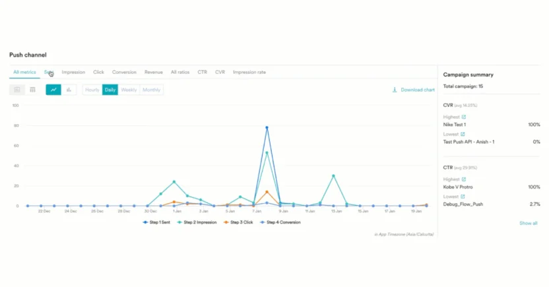Click the Push channel heading
549x287 pixels.
coord(28,55)
